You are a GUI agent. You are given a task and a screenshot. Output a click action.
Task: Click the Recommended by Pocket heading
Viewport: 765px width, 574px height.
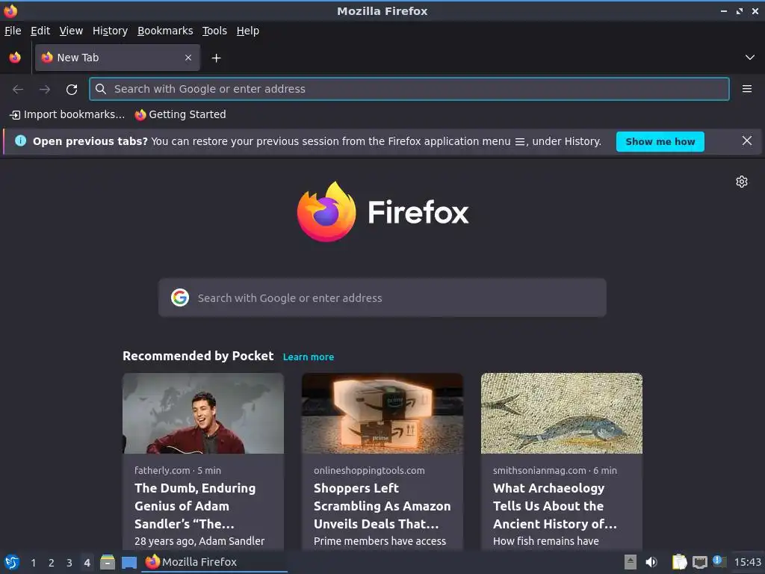click(x=198, y=356)
